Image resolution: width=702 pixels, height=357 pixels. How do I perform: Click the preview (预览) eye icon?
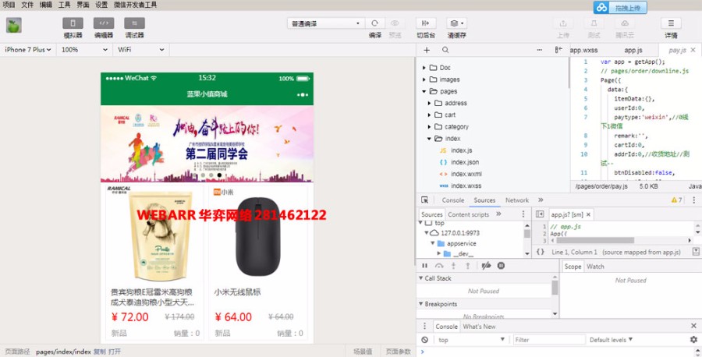(x=395, y=23)
